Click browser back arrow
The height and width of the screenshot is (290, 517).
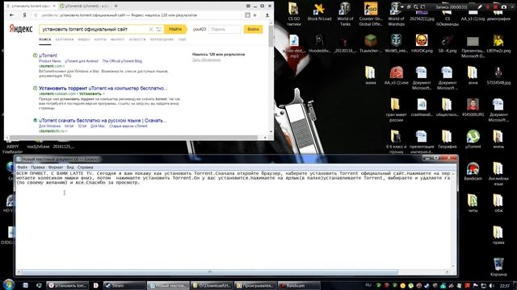[12, 15]
